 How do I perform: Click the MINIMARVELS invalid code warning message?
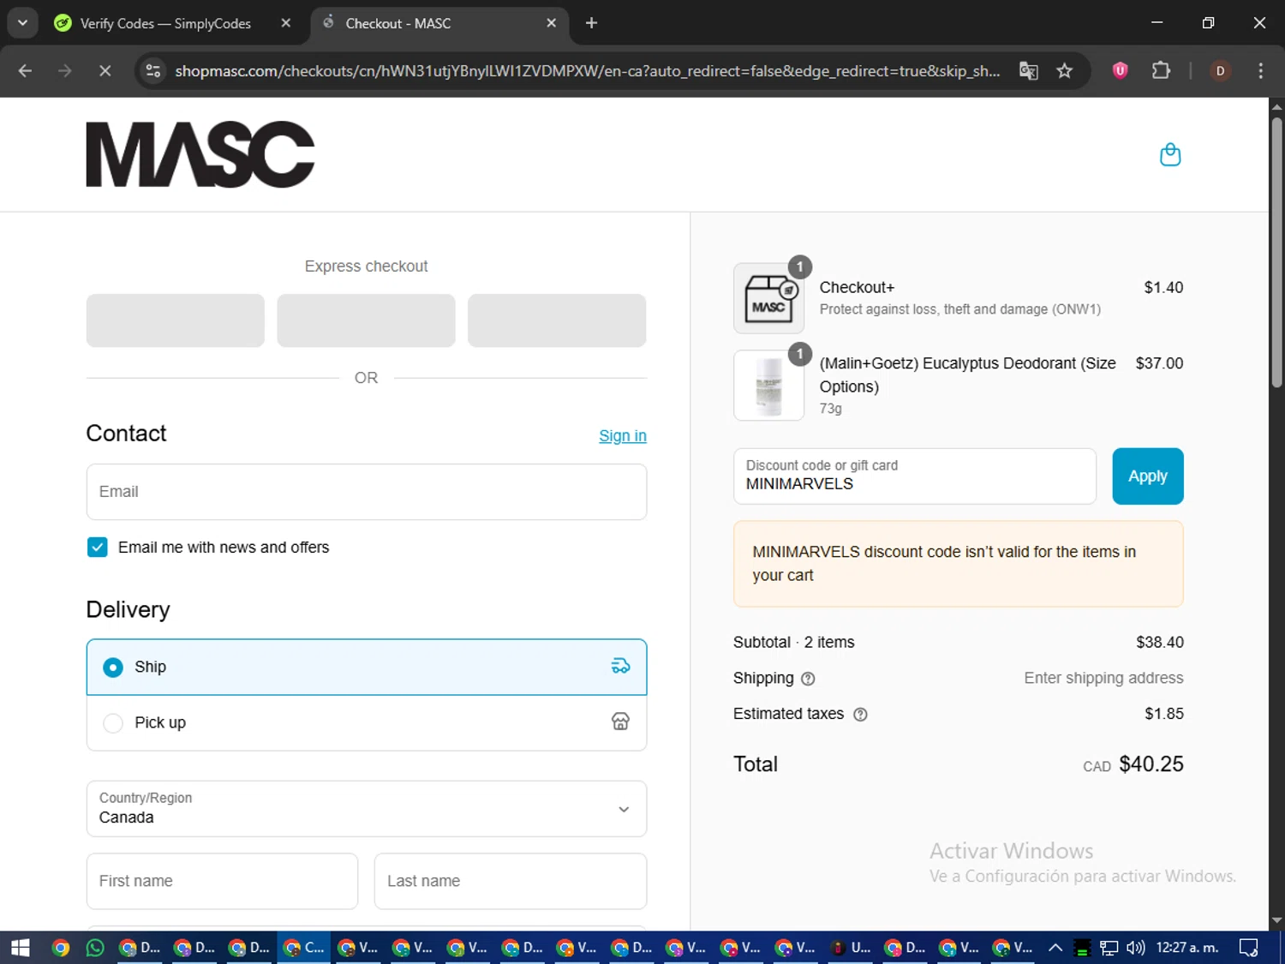pyautogui.click(x=959, y=564)
